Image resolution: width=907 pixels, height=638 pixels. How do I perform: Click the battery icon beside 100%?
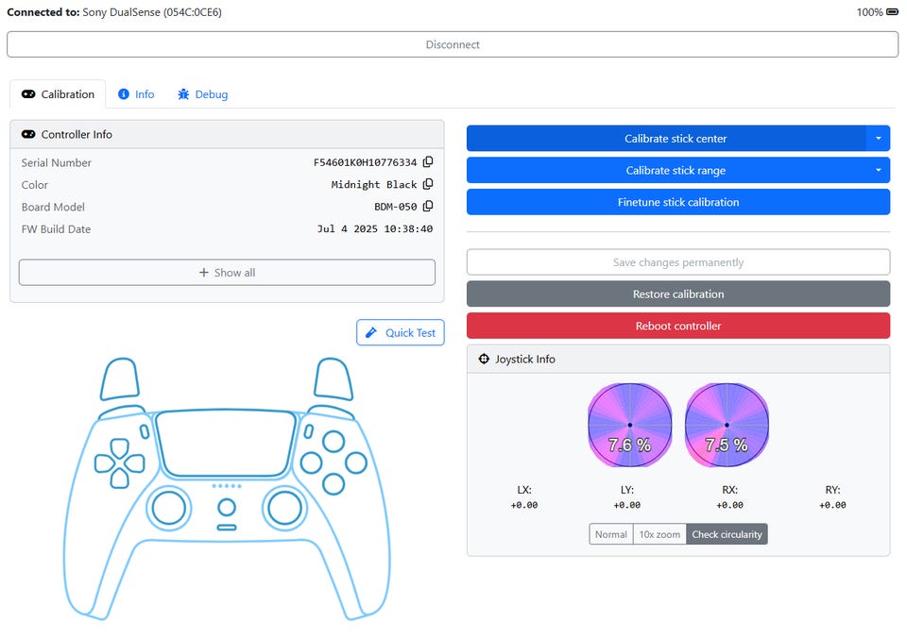pyautogui.click(x=893, y=12)
